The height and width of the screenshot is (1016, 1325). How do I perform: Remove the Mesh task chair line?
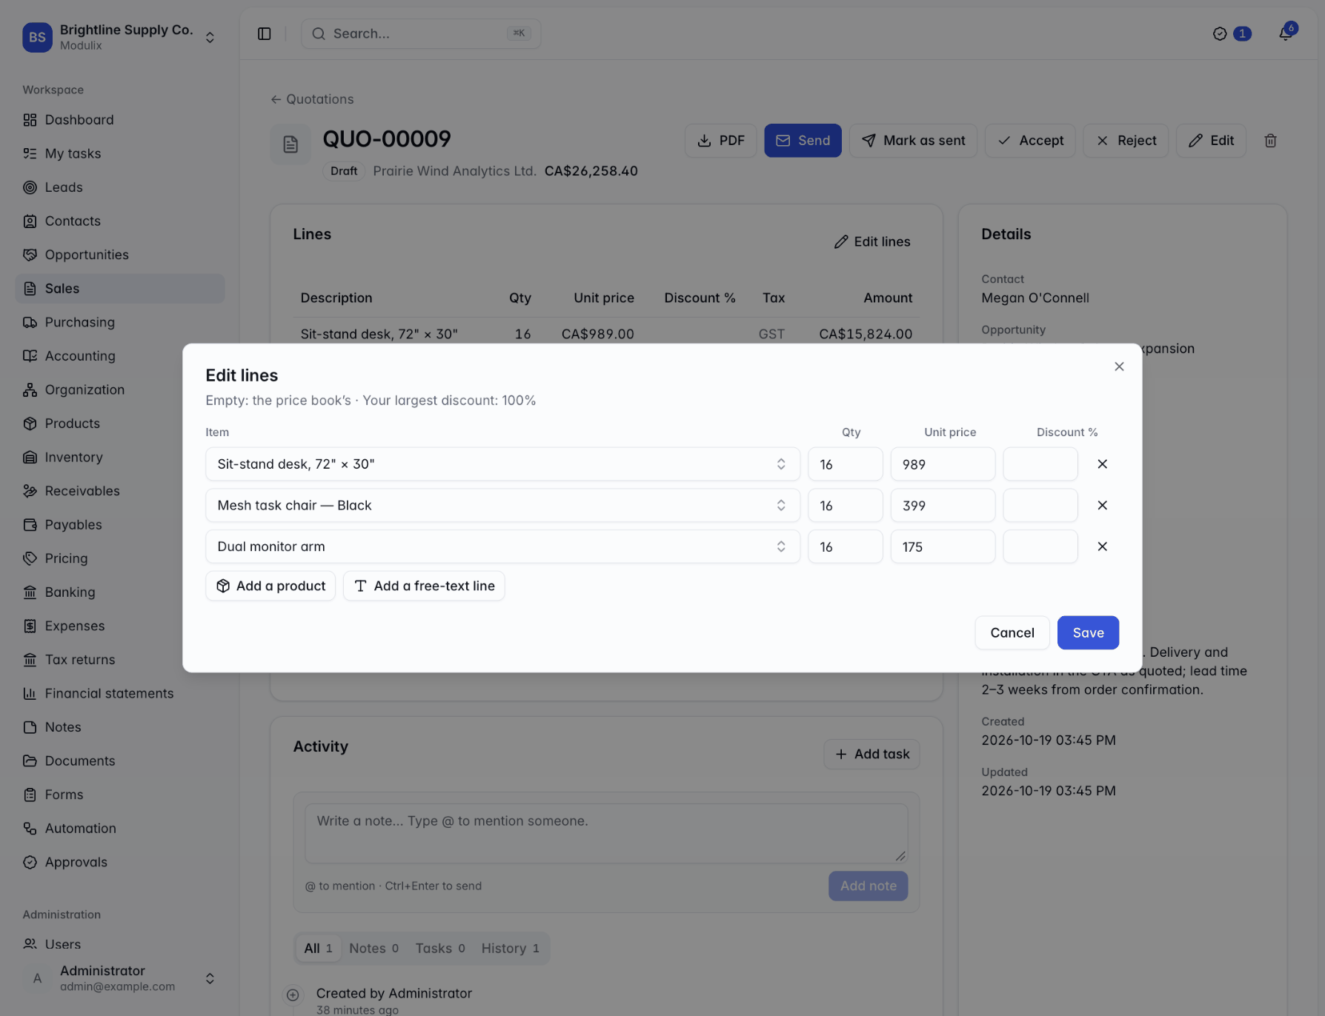(1102, 505)
